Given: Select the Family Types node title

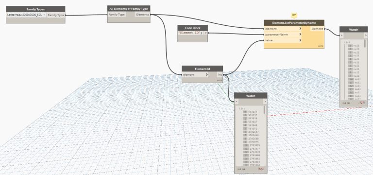Looking at the screenshot, I should 35,9.
